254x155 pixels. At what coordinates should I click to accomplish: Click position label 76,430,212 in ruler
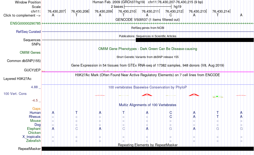174,11
